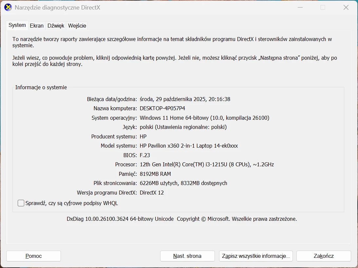Click the maximize window button
Screen dimensions: 358x268
(323, 8)
